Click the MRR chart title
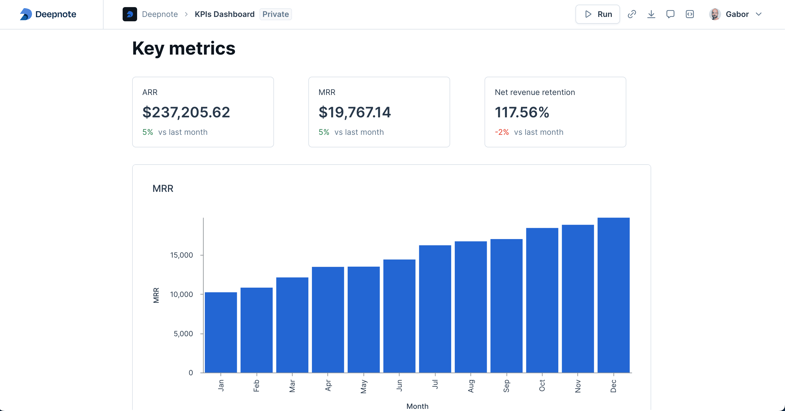 click(163, 189)
